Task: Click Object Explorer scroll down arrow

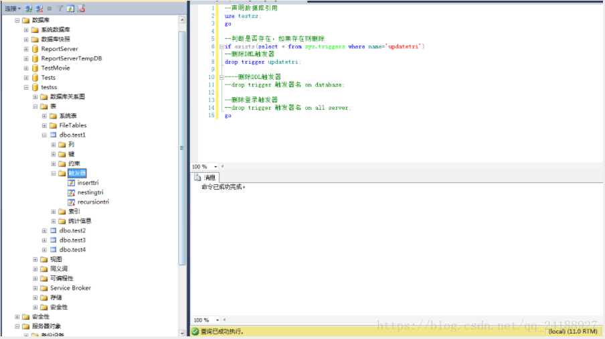Action: 182,333
